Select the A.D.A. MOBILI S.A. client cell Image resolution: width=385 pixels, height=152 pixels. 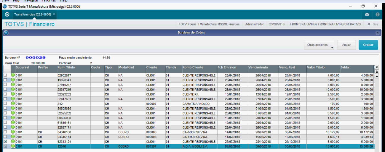[x=199, y=146]
